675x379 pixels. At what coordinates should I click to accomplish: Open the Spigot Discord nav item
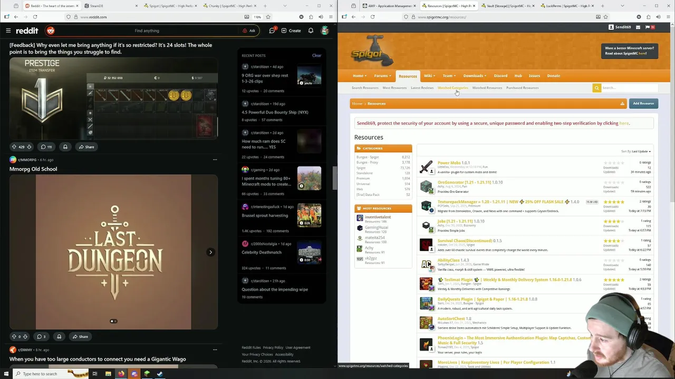500,76
